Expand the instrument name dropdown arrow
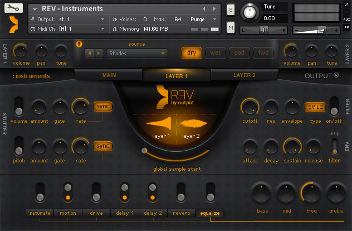This screenshot has width=352, height=231. (x=35, y=9)
